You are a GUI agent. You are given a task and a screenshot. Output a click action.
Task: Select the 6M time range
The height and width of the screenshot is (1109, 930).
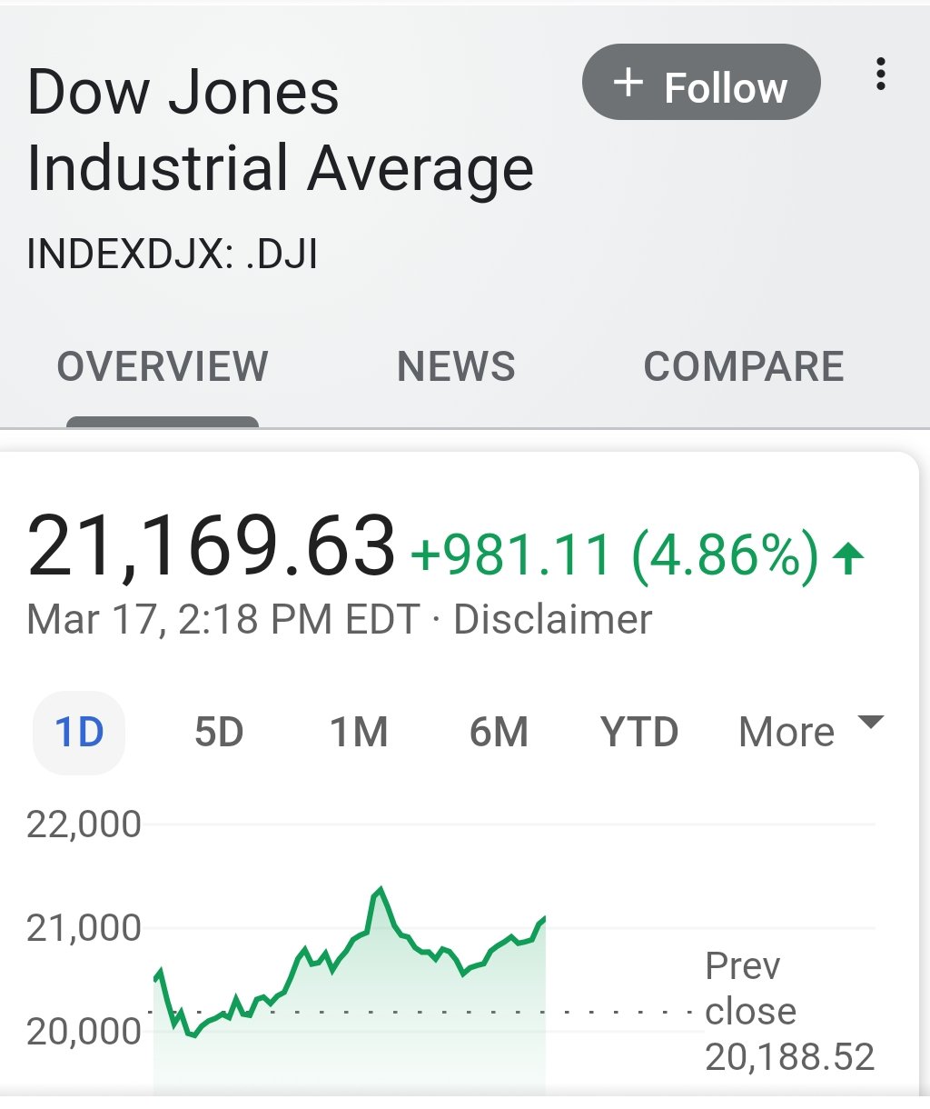[x=499, y=732]
